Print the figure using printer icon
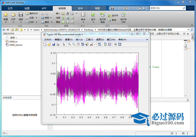Screen dimensions: 196x137 point(58,44)
